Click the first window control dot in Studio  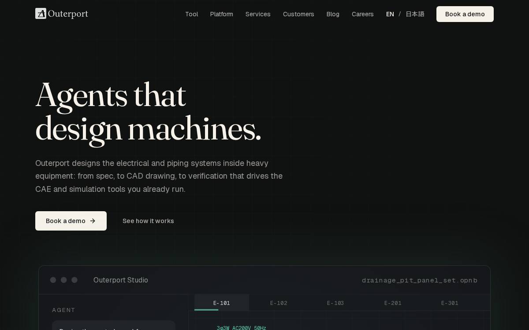(x=53, y=280)
